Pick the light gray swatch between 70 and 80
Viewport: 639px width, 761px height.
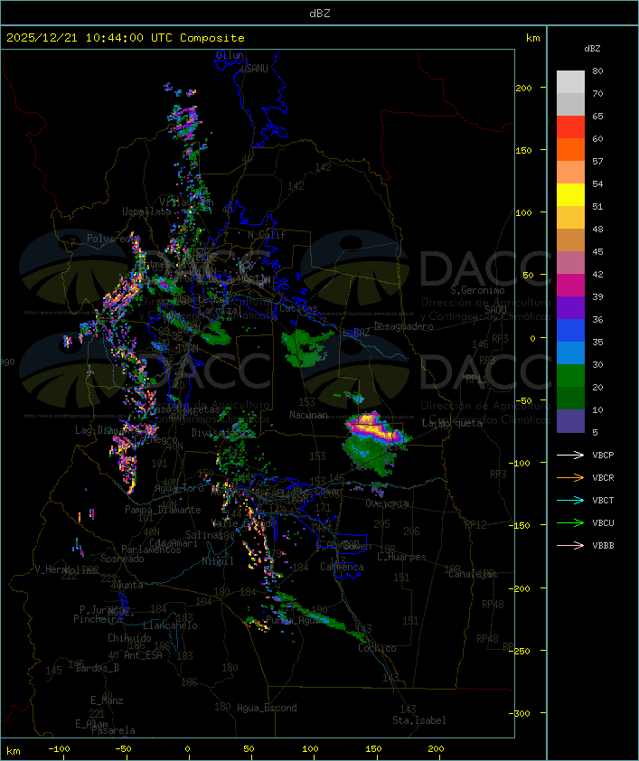point(570,82)
